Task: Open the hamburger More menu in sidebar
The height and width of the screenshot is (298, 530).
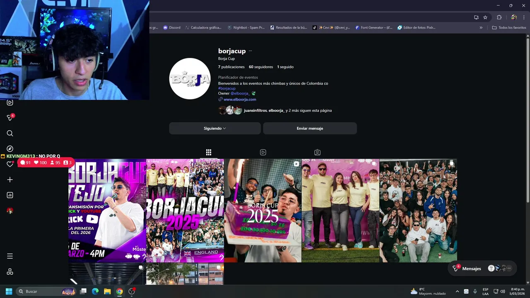Action: point(10,256)
